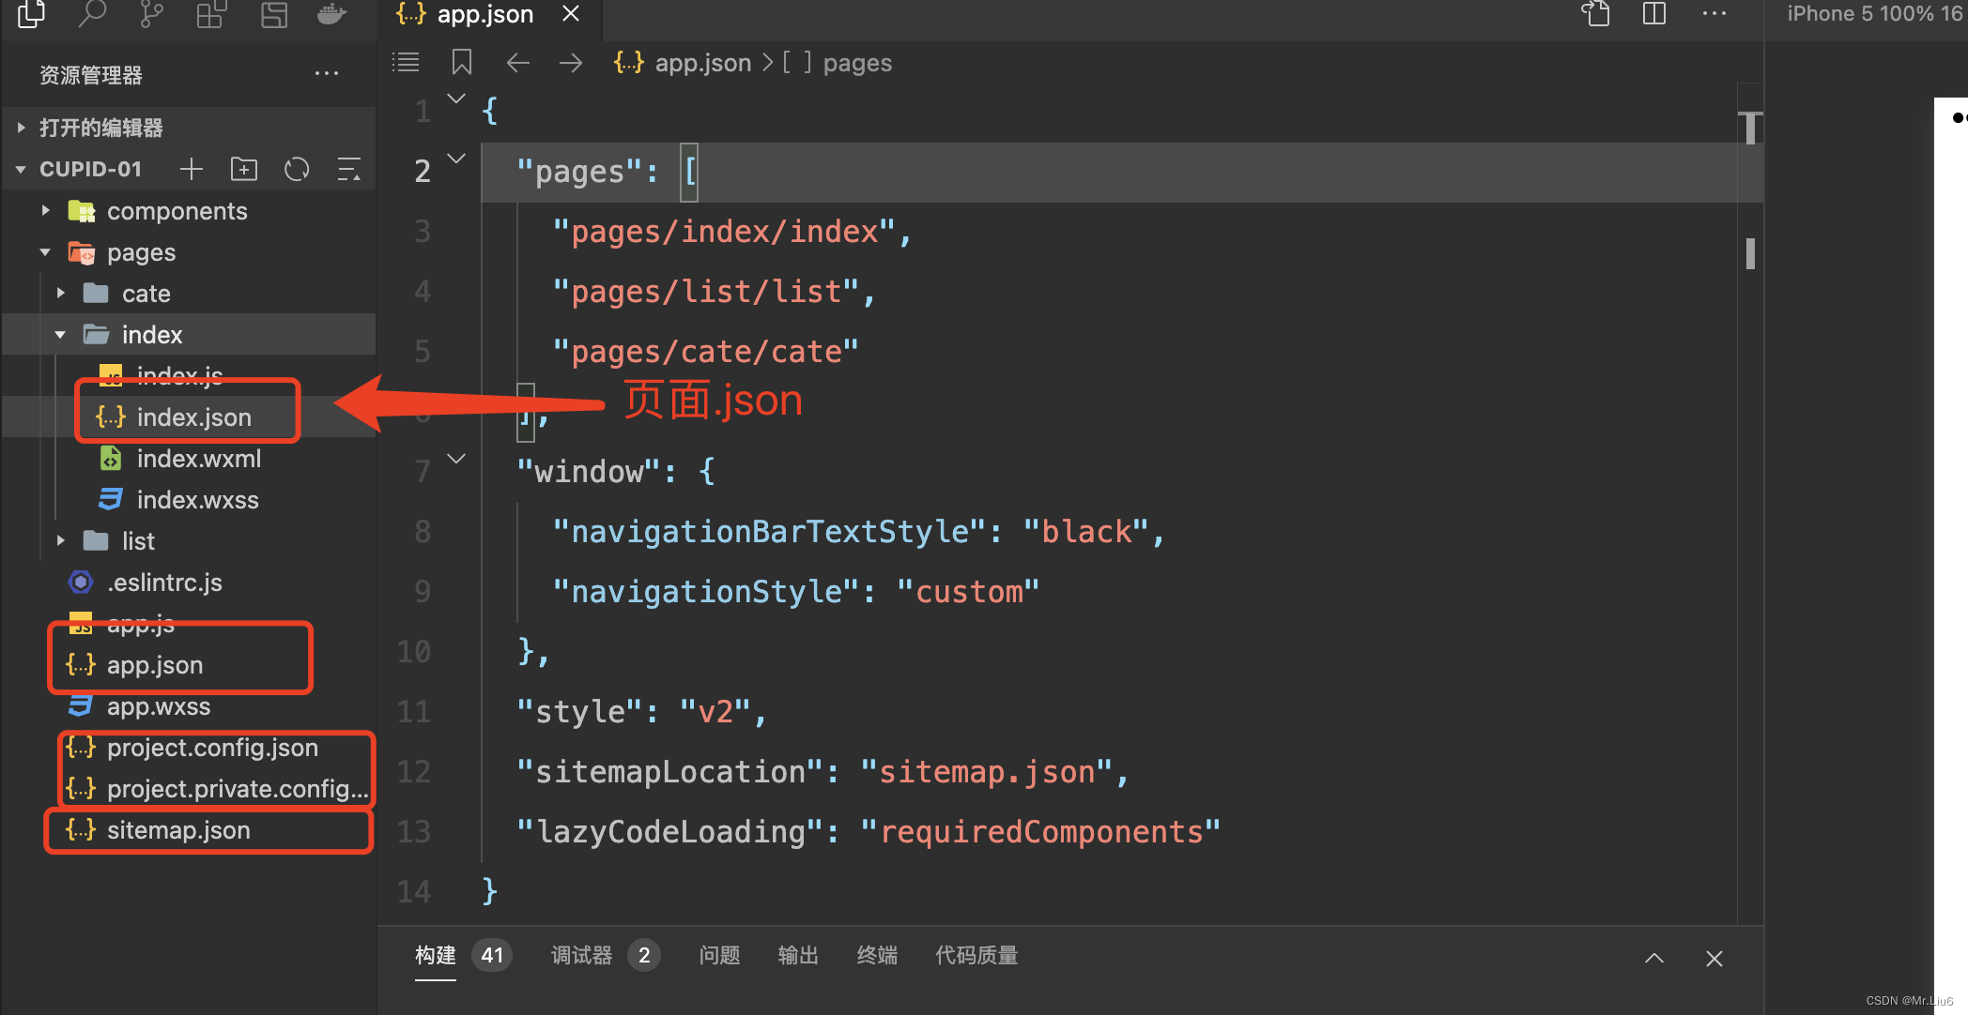The height and width of the screenshot is (1015, 1968).
Task: Click the new file plus icon
Action: [x=192, y=169]
